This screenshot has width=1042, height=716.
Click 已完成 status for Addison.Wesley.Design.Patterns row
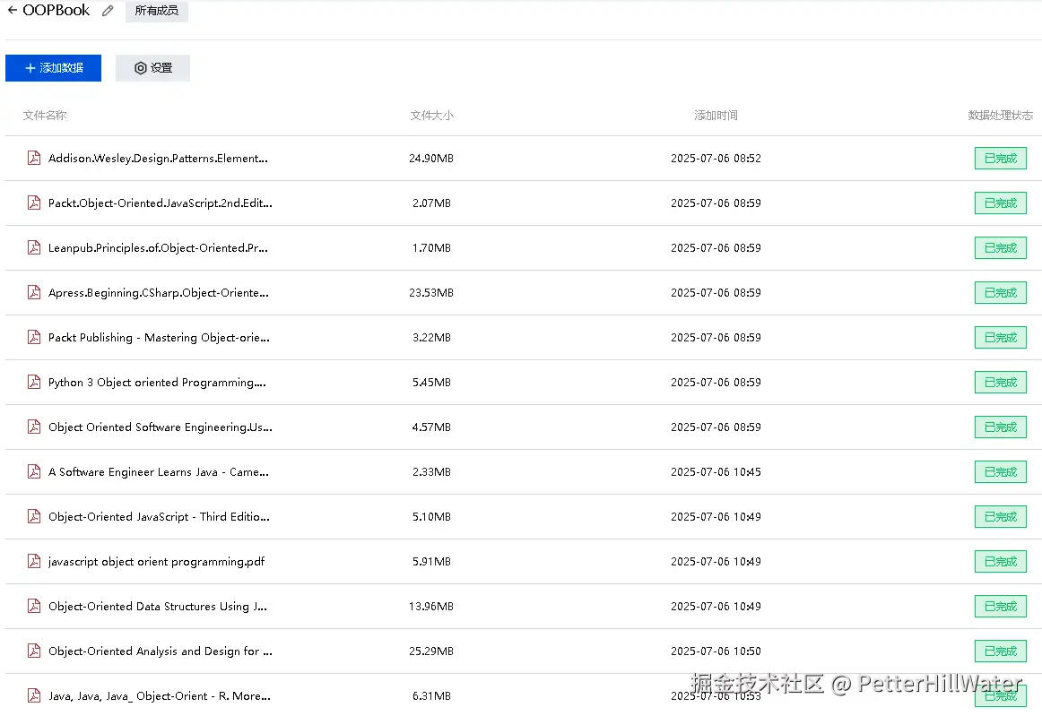coord(1000,158)
